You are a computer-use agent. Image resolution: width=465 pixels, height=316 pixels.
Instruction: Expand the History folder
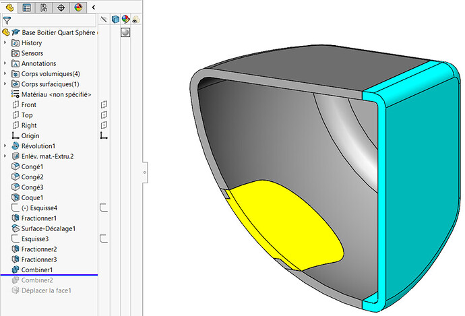coord(5,43)
